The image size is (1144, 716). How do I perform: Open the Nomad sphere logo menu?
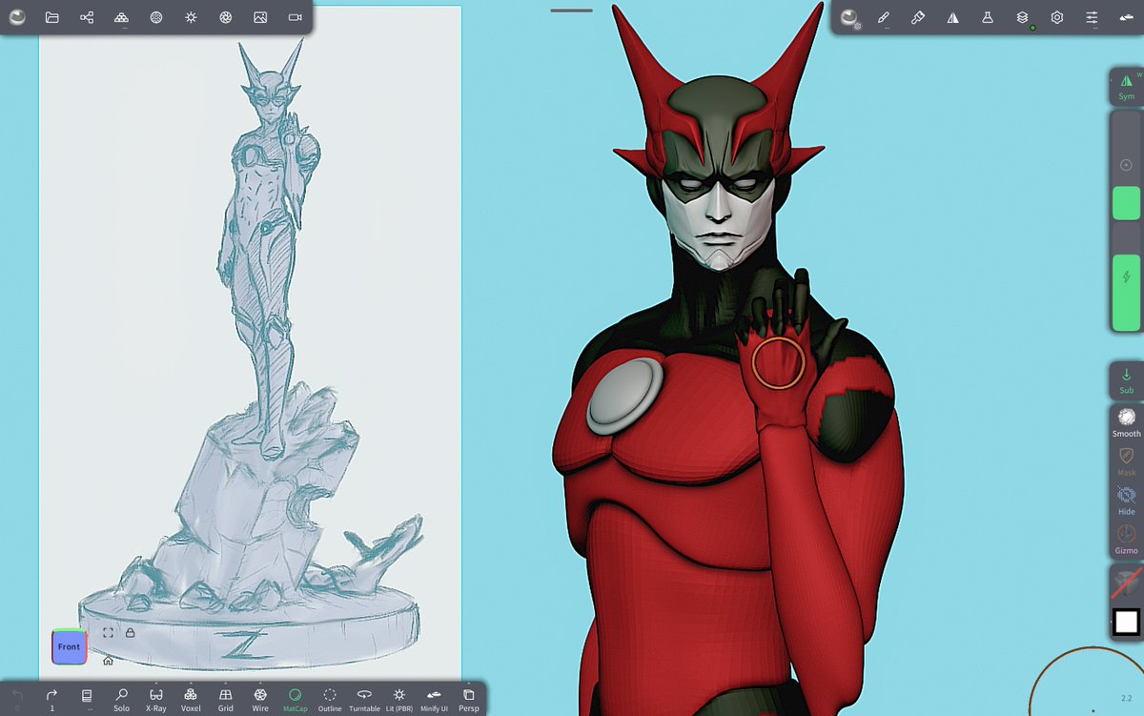(17, 17)
